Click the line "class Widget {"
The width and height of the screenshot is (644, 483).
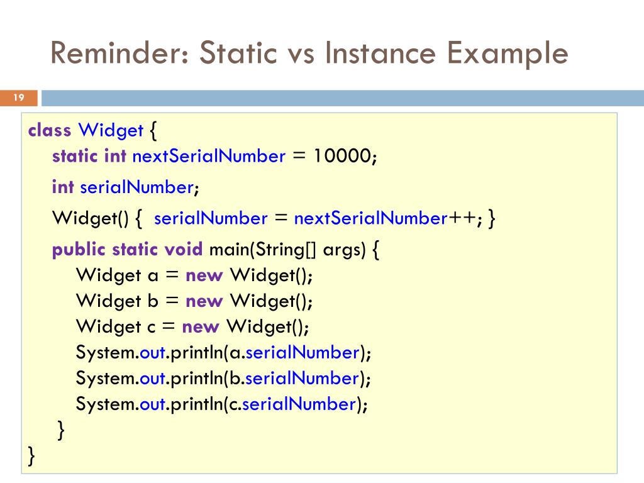92,130
